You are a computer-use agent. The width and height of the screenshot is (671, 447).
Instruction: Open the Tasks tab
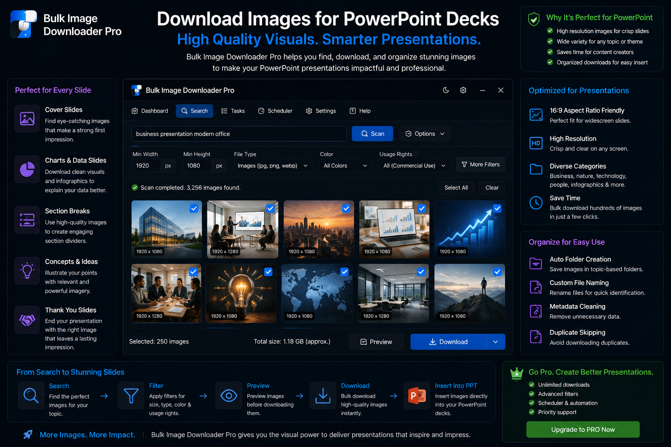pyautogui.click(x=233, y=111)
